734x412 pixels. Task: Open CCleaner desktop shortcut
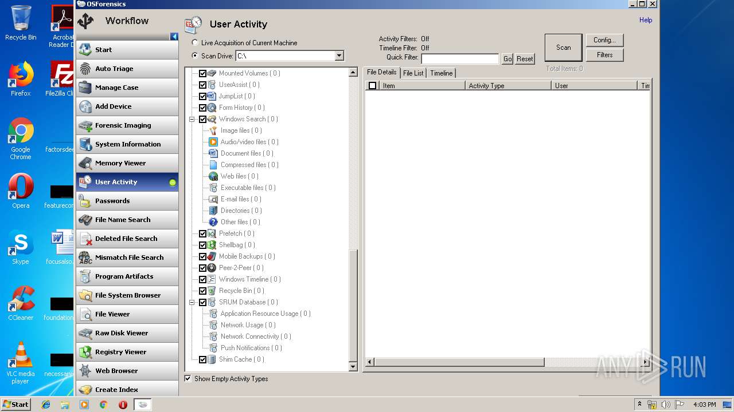coord(21,303)
